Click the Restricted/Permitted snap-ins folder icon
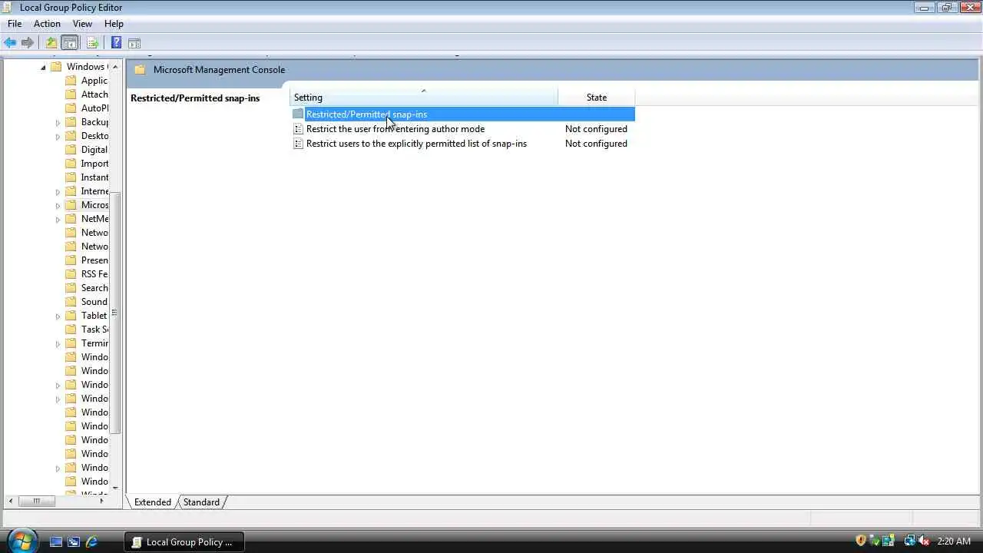The width and height of the screenshot is (983, 553). point(298,114)
